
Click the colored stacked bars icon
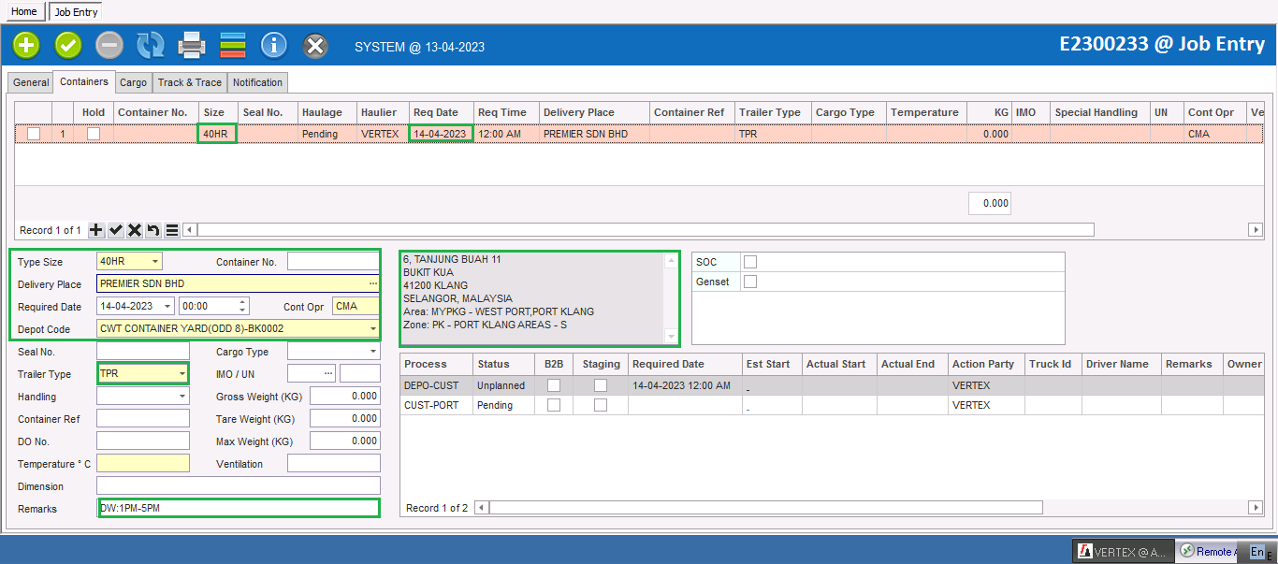coord(233,45)
